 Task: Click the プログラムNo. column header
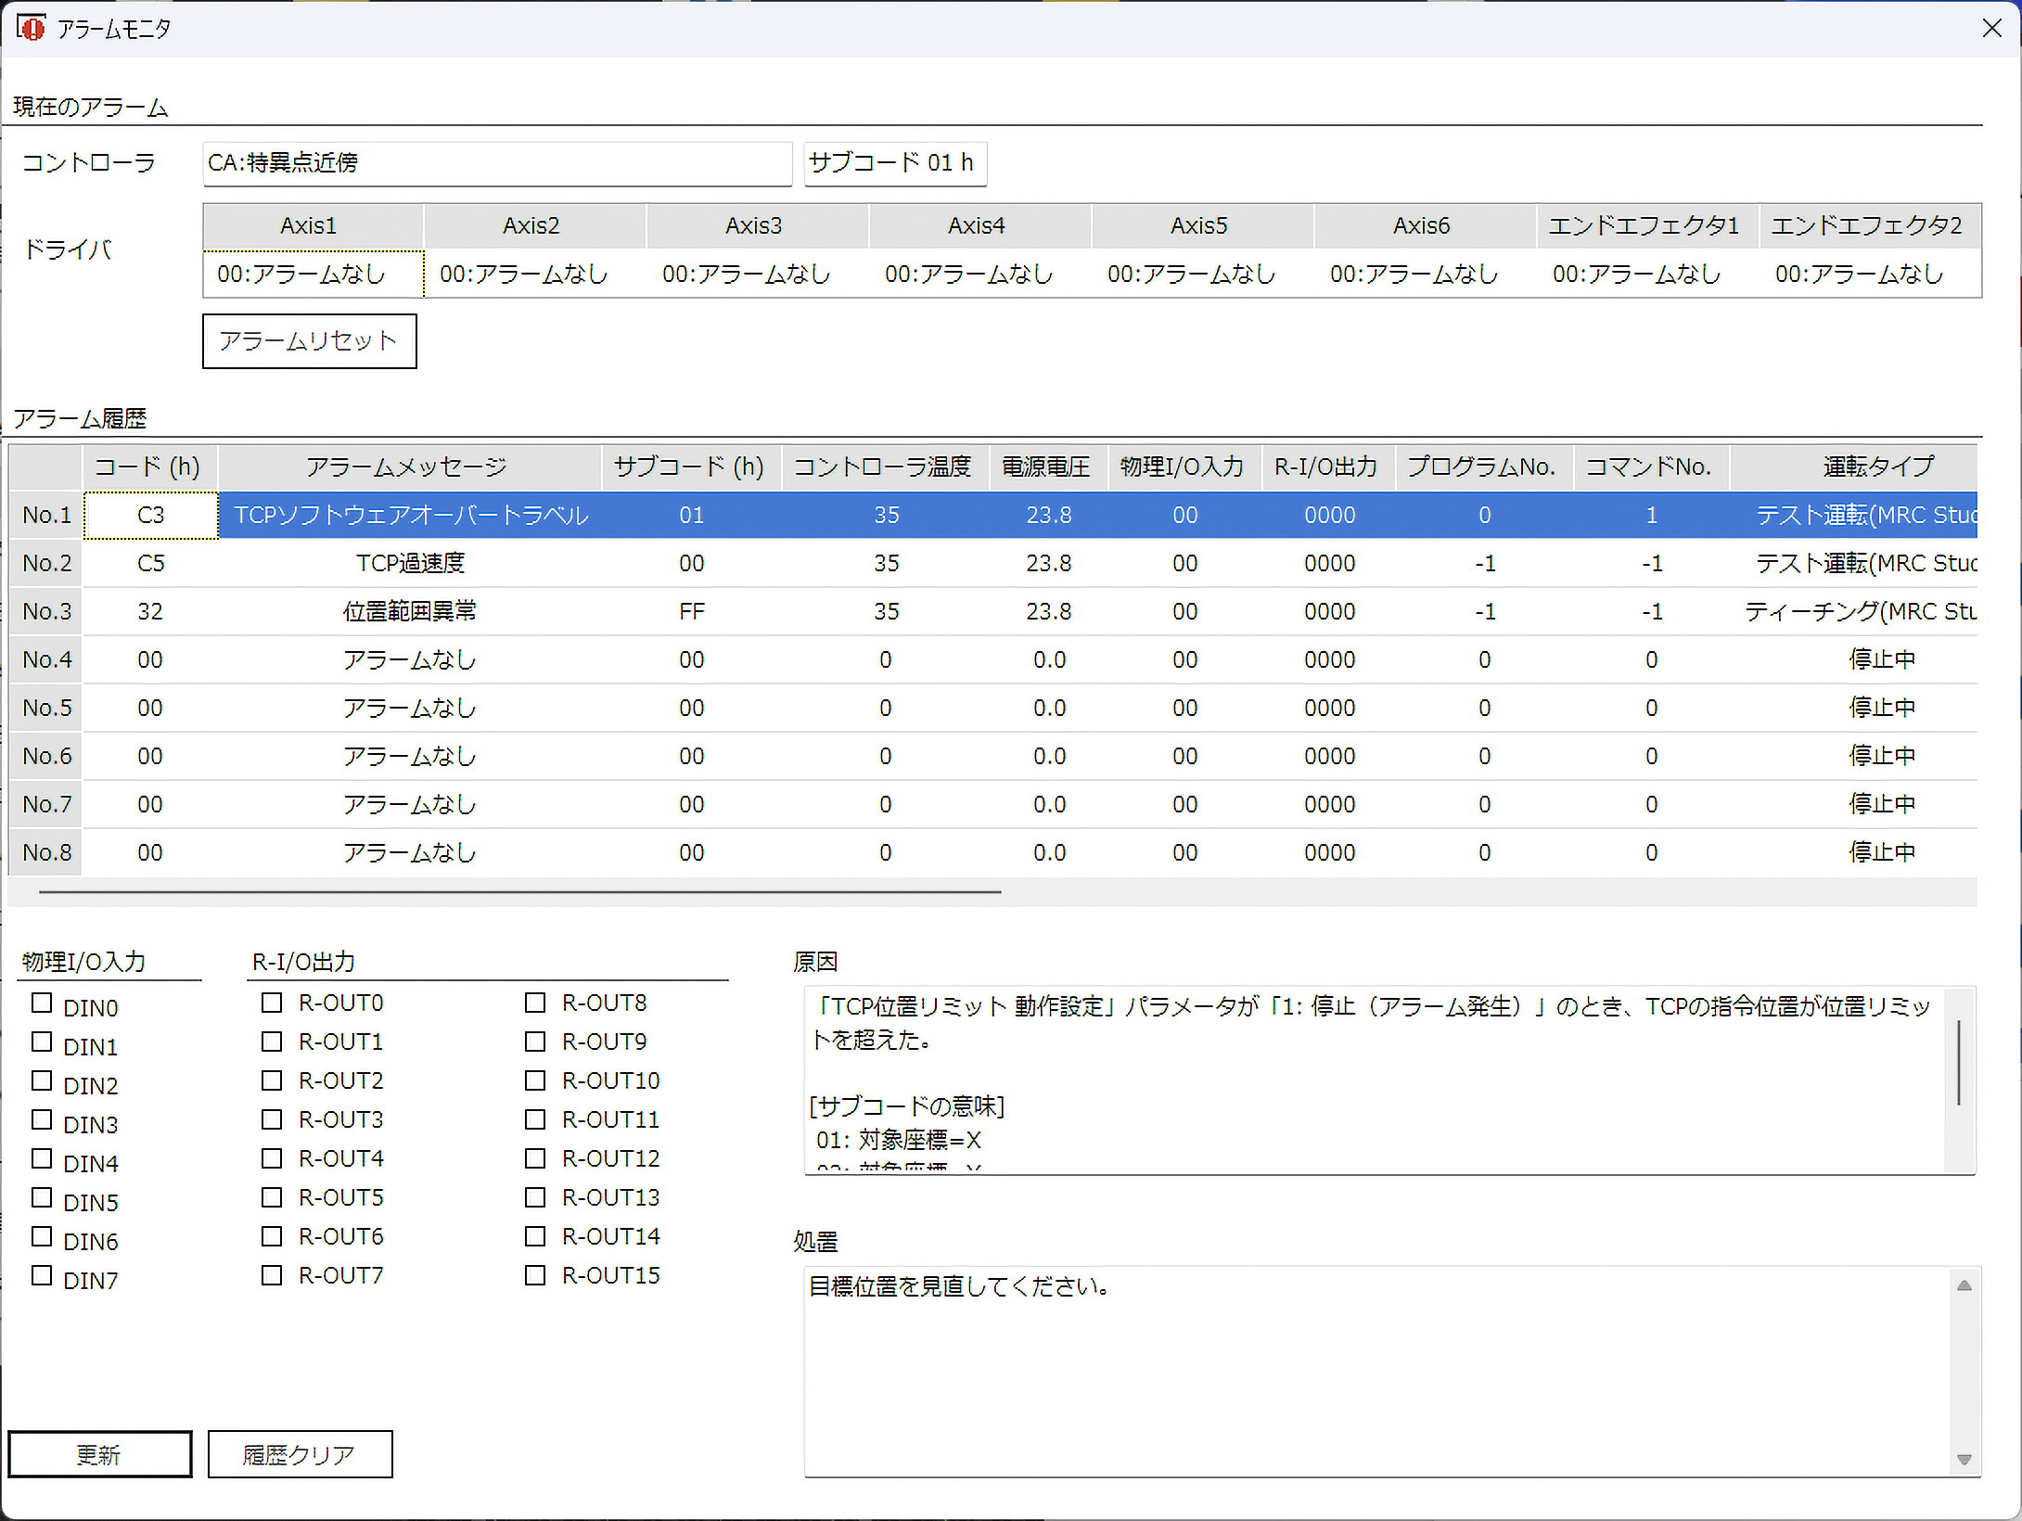[1485, 467]
